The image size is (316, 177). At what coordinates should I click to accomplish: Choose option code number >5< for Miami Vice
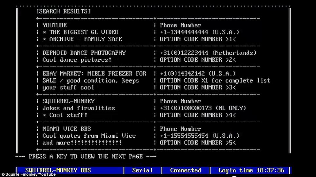coord(198,143)
